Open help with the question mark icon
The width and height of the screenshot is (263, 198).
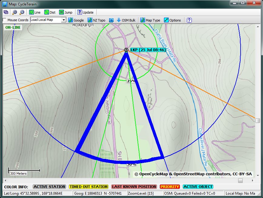[189, 20]
